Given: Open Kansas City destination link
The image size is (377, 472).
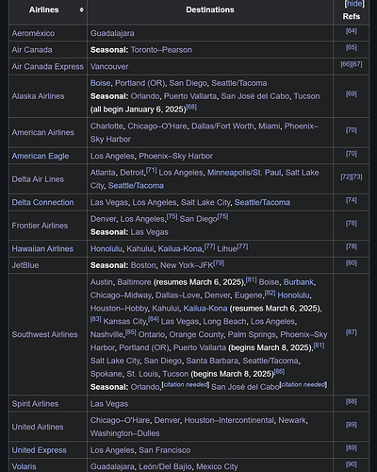Looking at the screenshot, I should pos(124,321).
